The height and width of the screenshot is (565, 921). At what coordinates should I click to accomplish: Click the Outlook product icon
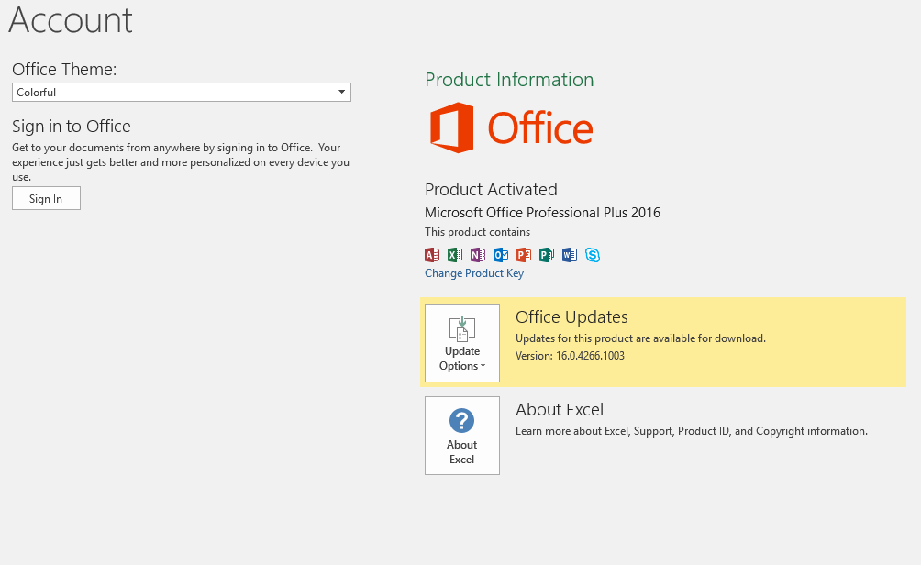coord(501,255)
